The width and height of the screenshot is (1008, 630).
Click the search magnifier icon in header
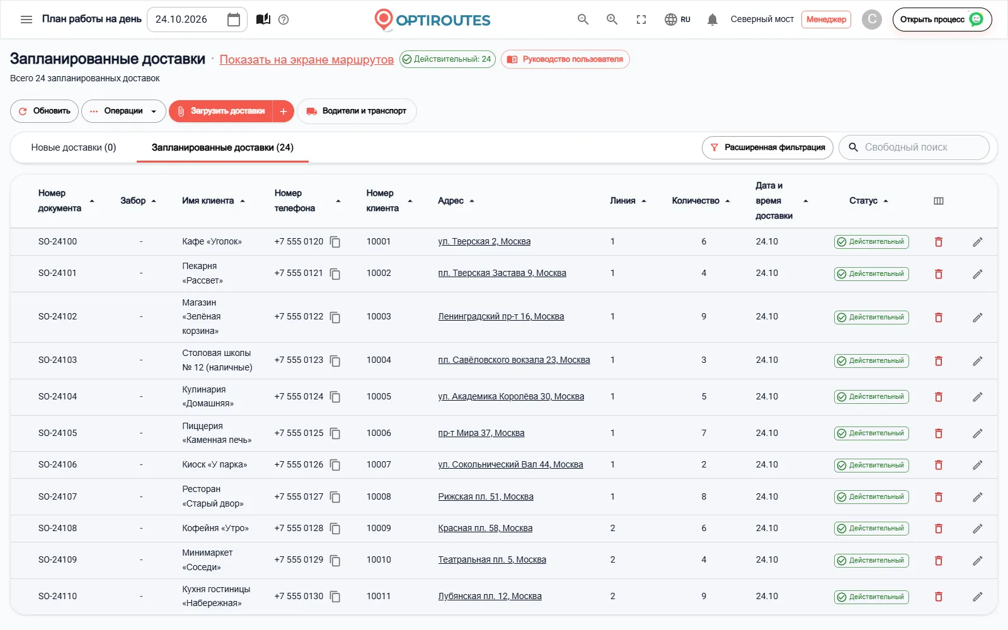click(583, 20)
